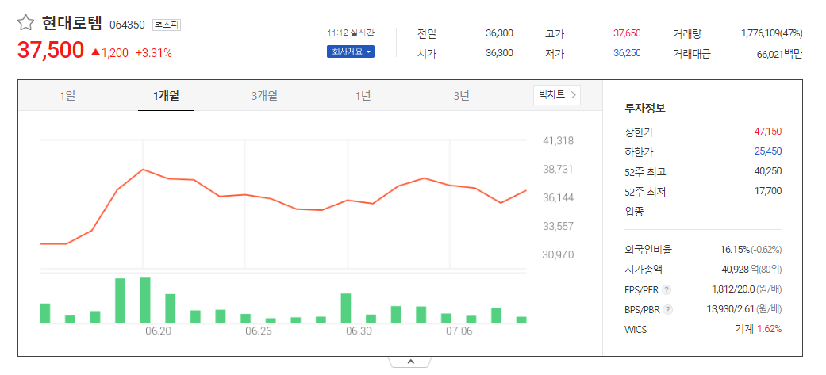Click the 거래량 value 1,776,109(47%)
826x375 pixels.
coord(772,34)
